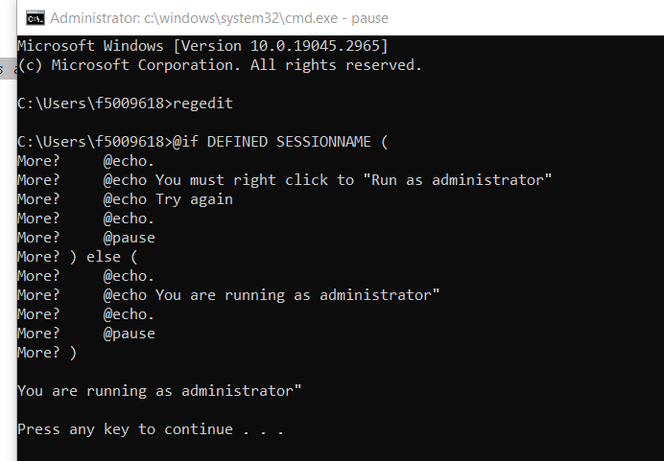Click the quoted "Run as administrator" phrase

pyautogui.click(x=458, y=180)
